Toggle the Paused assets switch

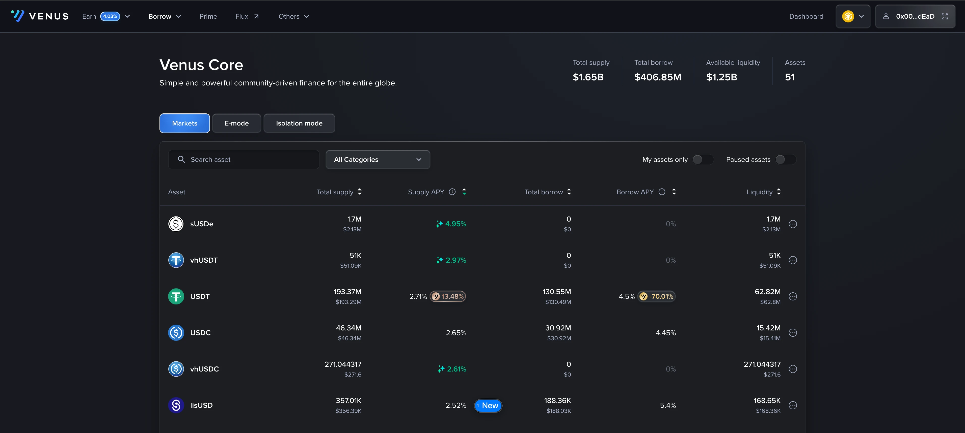click(786, 160)
